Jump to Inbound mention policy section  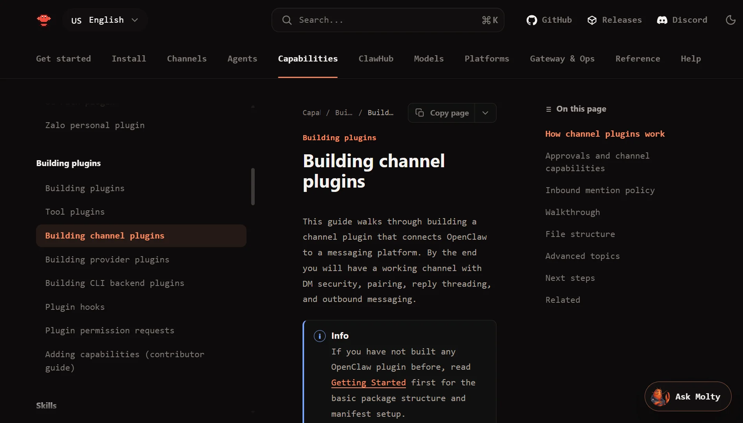tap(600, 190)
